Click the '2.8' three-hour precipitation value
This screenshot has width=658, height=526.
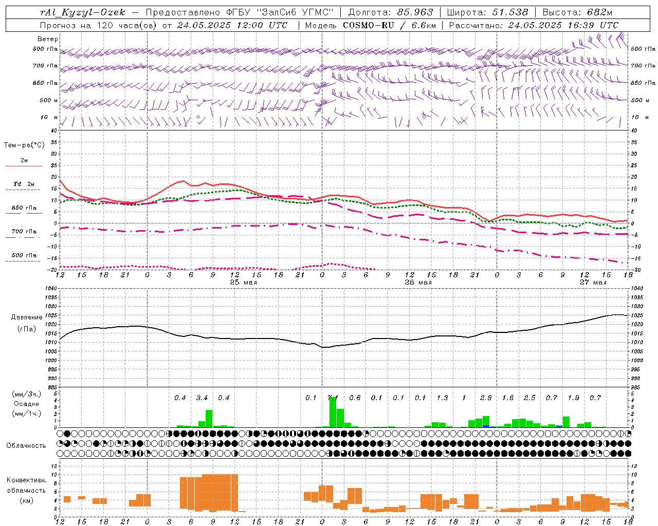486,398
